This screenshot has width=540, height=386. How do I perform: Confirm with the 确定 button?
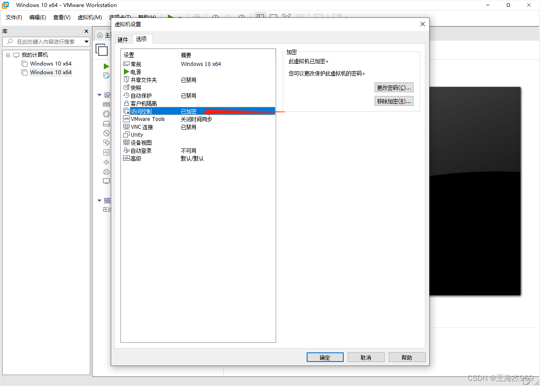coord(325,357)
